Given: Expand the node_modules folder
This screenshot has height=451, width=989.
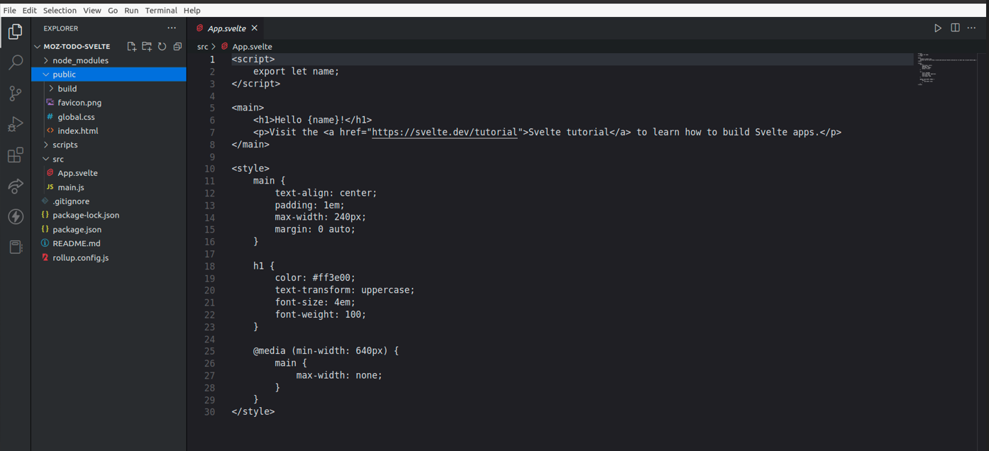Looking at the screenshot, I should click(x=79, y=60).
